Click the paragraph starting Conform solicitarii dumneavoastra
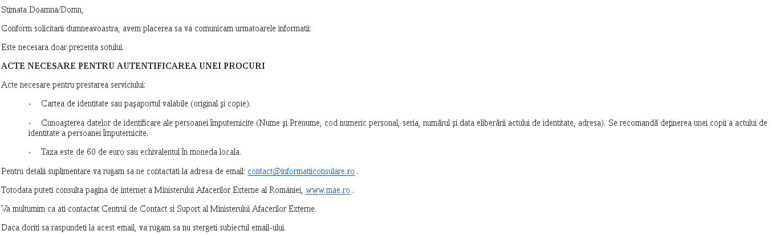 pyautogui.click(x=156, y=28)
